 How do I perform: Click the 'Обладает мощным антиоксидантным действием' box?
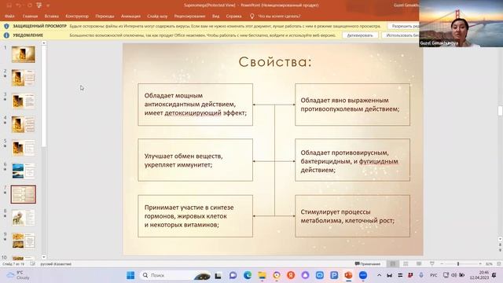pyautogui.click(x=195, y=105)
